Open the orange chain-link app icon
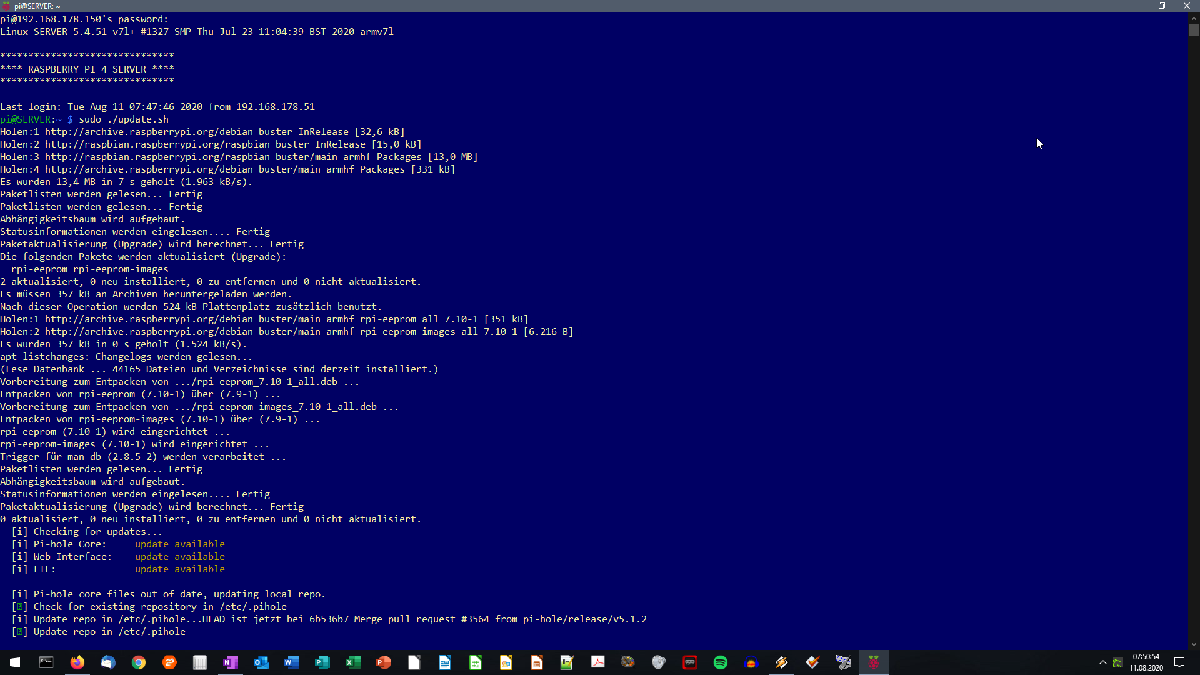This screenshot has width=1200, height=675. [169, 662]
